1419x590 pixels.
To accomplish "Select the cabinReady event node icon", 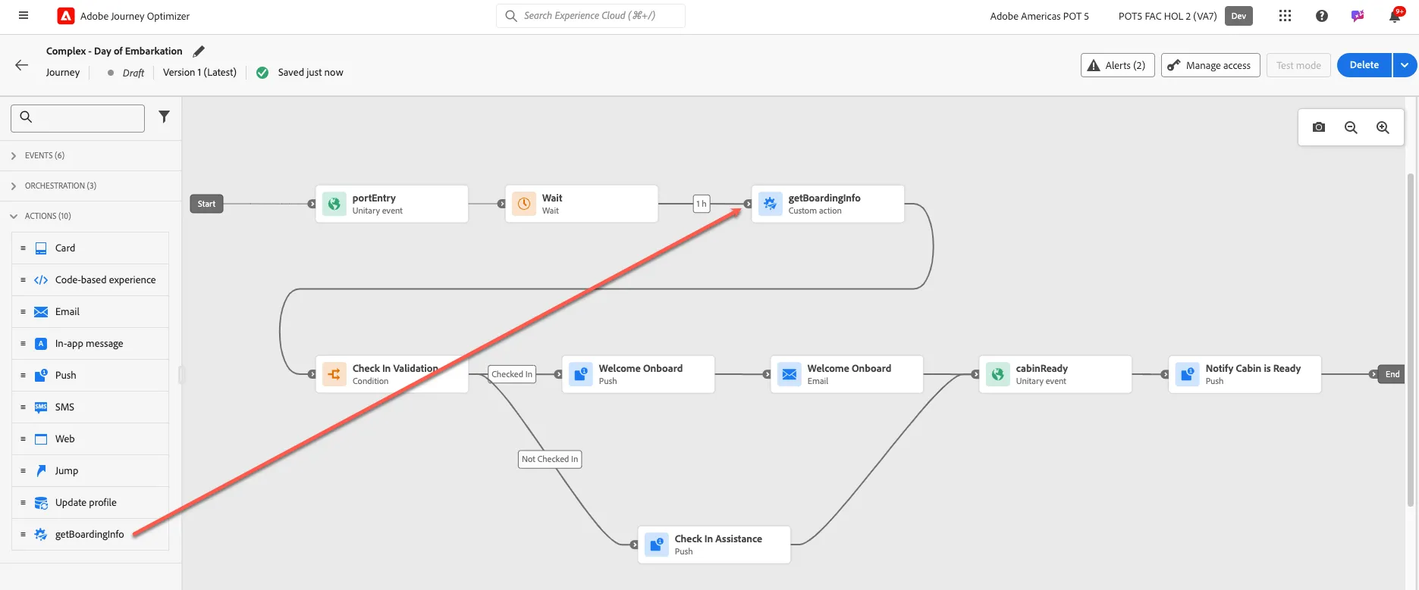I will [997, 374].
